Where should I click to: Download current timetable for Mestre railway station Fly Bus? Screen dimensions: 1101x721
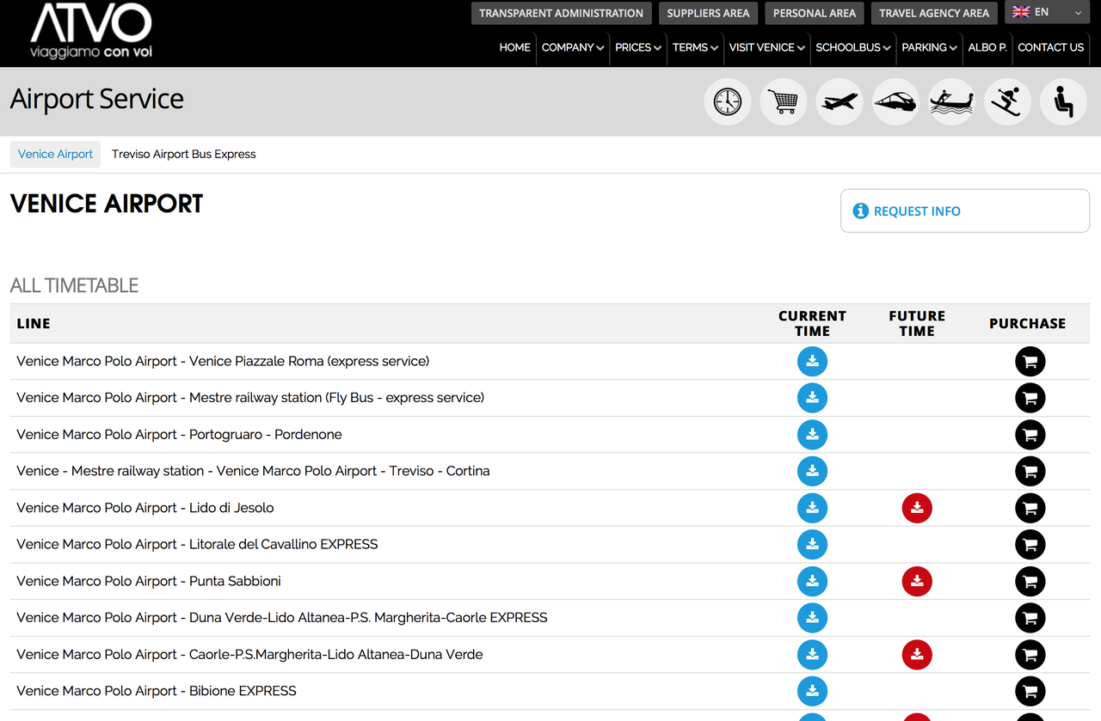(x=812, y=398)
